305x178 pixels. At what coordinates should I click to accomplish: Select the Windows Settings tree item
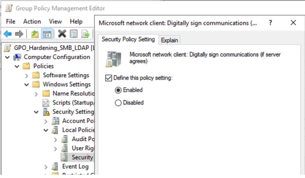tap(67, 84)
